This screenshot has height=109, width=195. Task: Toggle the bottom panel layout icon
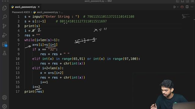click(183, 1)
